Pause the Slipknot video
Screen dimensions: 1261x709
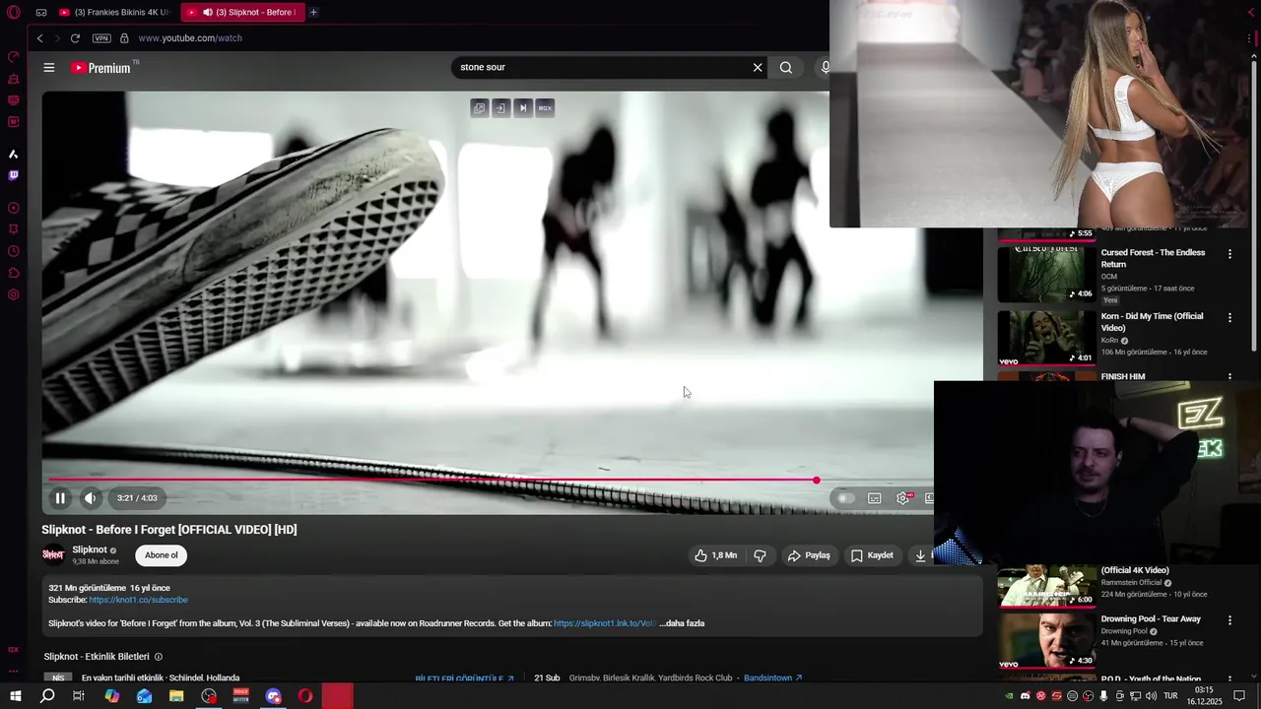(x=60, y=498)
